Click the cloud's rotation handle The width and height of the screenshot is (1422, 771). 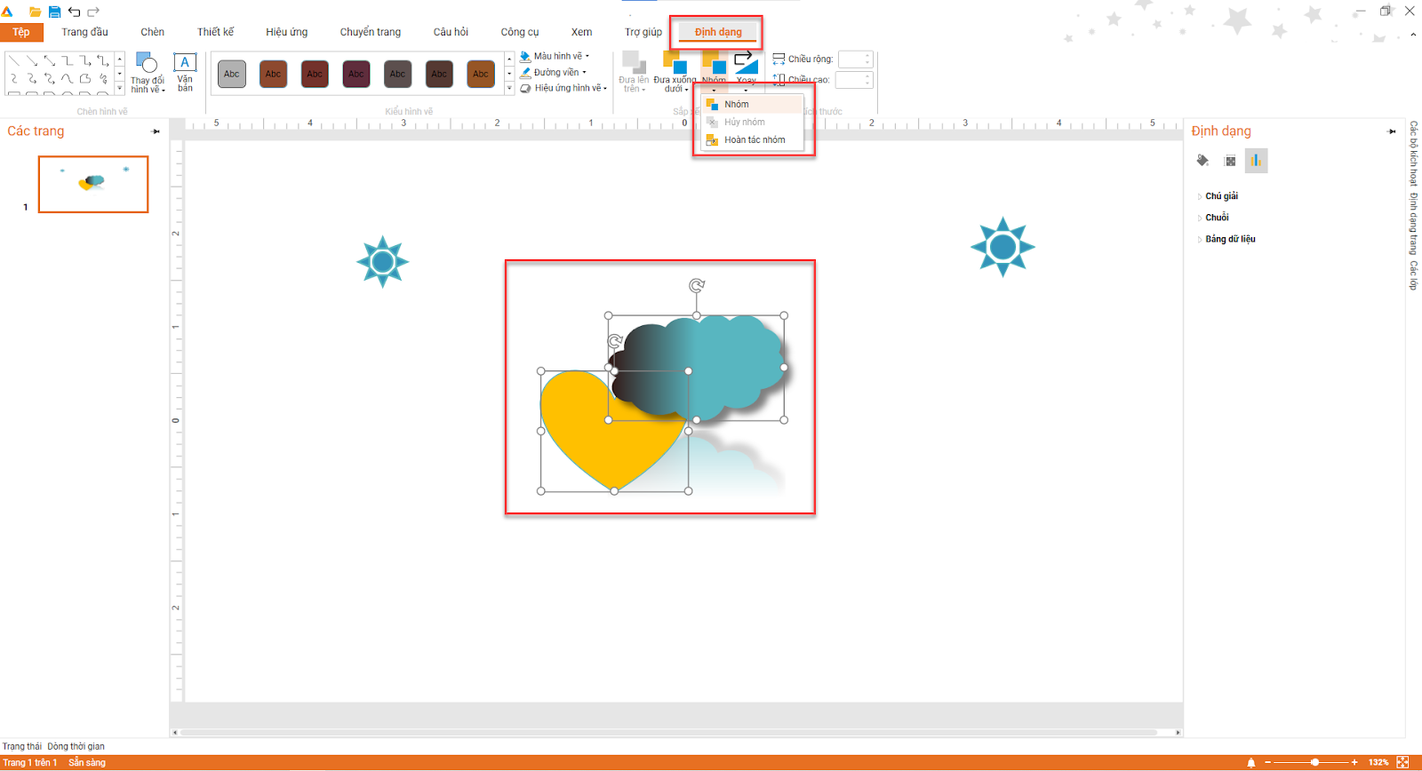coord(697,285)
